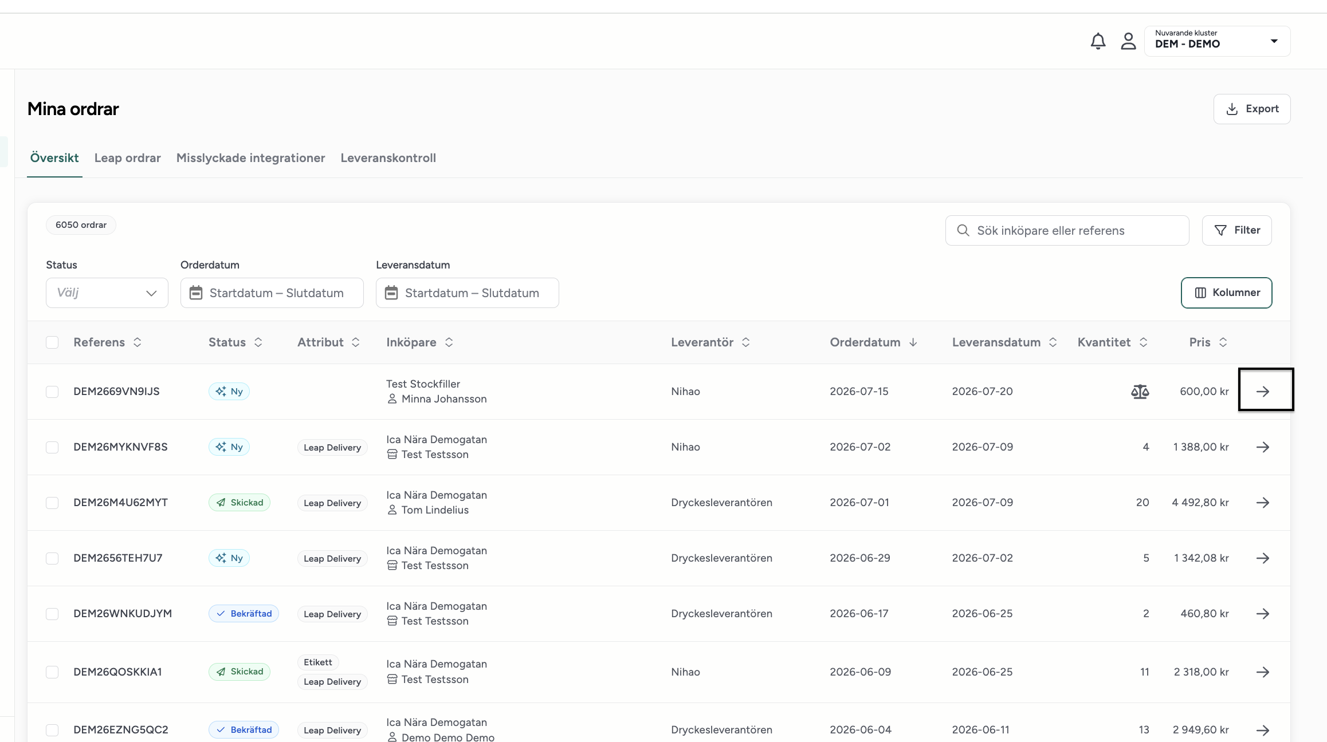Image resolution: width=1327 pixels, height=742 pixels.
Task: Sort by Status column arrows
Action: pyautogui.click(x=258, y=342)
